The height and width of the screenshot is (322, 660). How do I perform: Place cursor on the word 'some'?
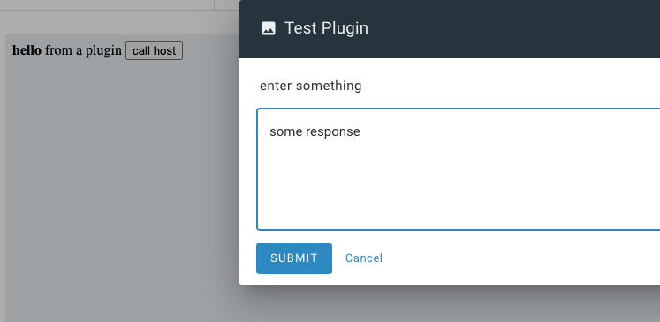point(285,131)
